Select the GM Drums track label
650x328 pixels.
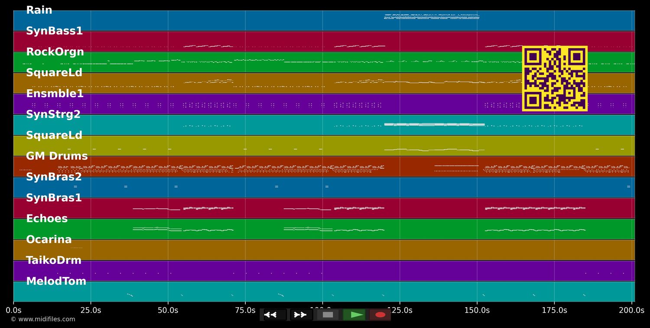57,156
